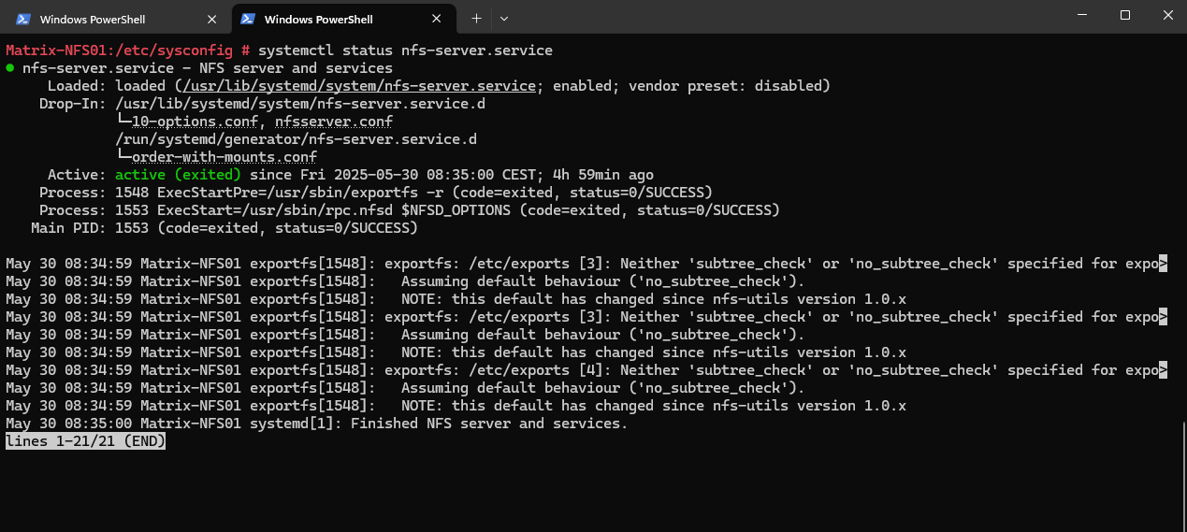Close the first Windows PowerShell tab
1187x532 pixels.
[212, 19]
